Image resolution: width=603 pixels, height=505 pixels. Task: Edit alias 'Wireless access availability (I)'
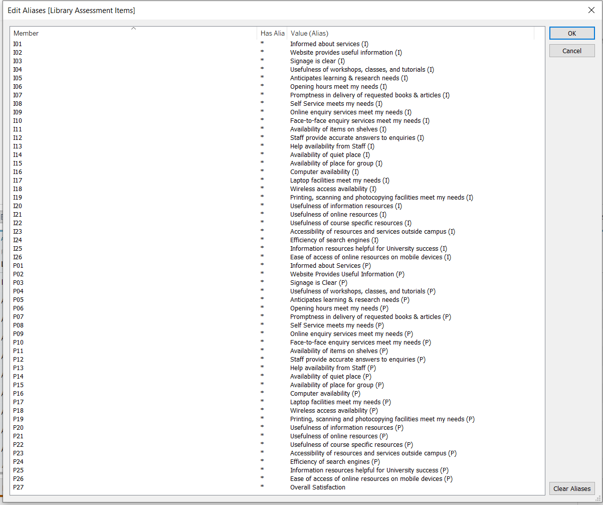333,189
